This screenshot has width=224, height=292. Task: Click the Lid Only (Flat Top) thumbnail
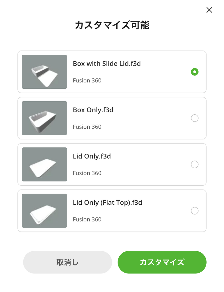(44, 211)
